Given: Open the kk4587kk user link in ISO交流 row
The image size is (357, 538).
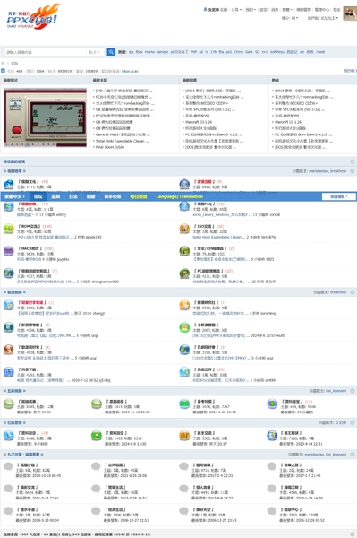Looking at the screenshot, I should pos(268,237).
